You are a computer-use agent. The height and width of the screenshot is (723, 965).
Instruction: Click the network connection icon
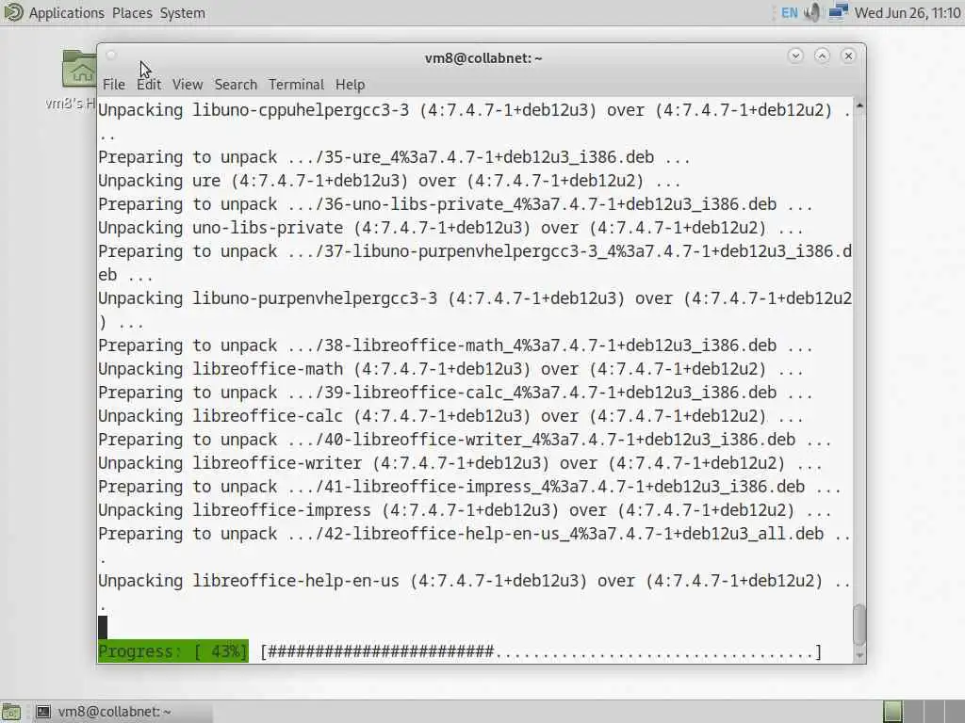pyautogui.click(x=838, y=12)
